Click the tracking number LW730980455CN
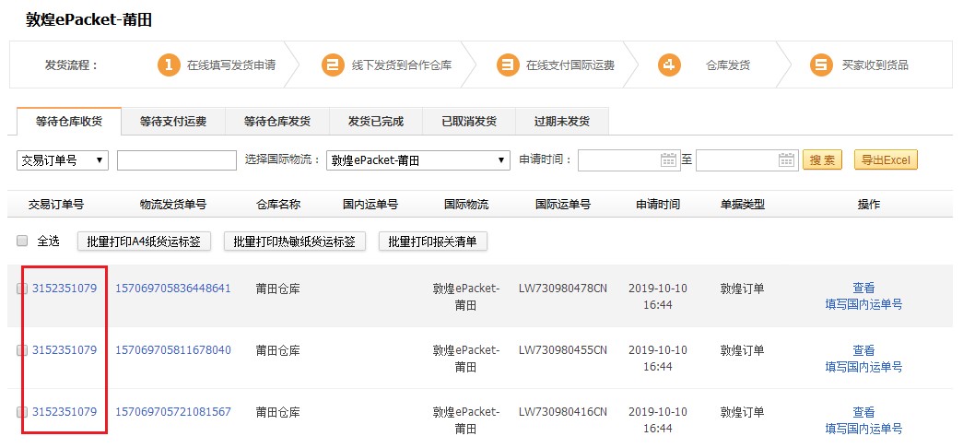The height and width of the screenshot is (448, 963). click(562, 350)
